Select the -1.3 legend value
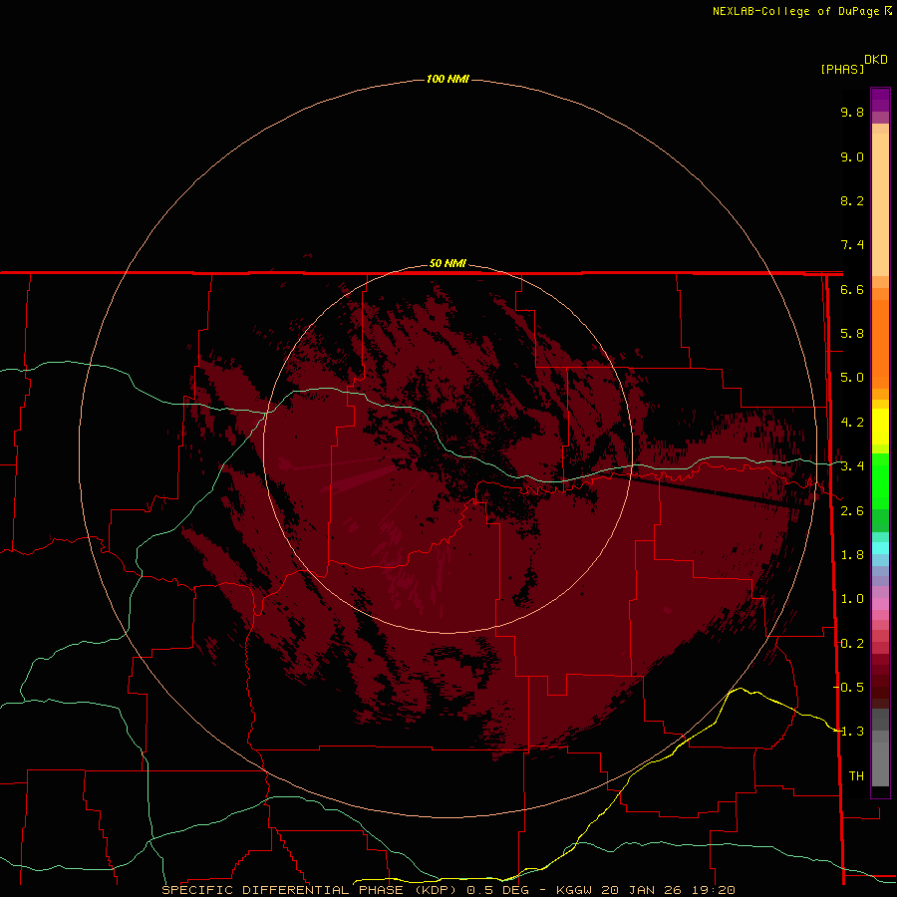 click(x=848, y=732)
